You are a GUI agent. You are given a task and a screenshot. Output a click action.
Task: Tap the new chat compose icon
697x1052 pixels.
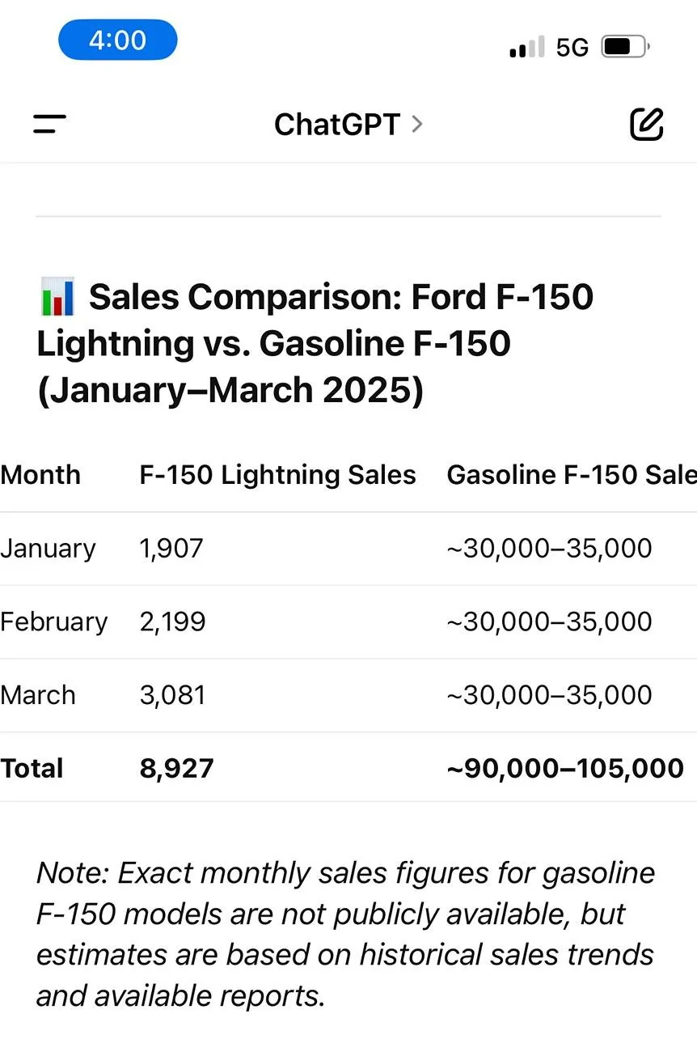[646, 124]
